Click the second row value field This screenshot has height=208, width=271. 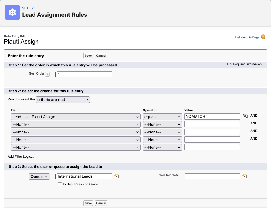point(212,124)
